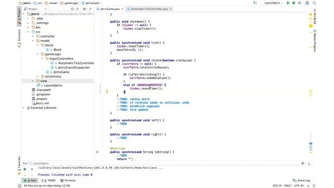Click the tool window quick-access icon
The width and height of the screenshot is (334, 188).
[x=19, y=186]
